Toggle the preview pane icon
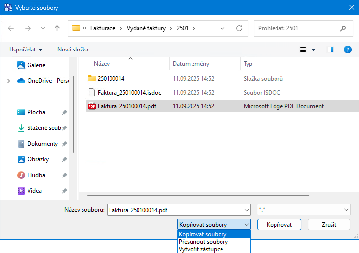The height and width of the screenshot is (253, 359). (330, 50)
